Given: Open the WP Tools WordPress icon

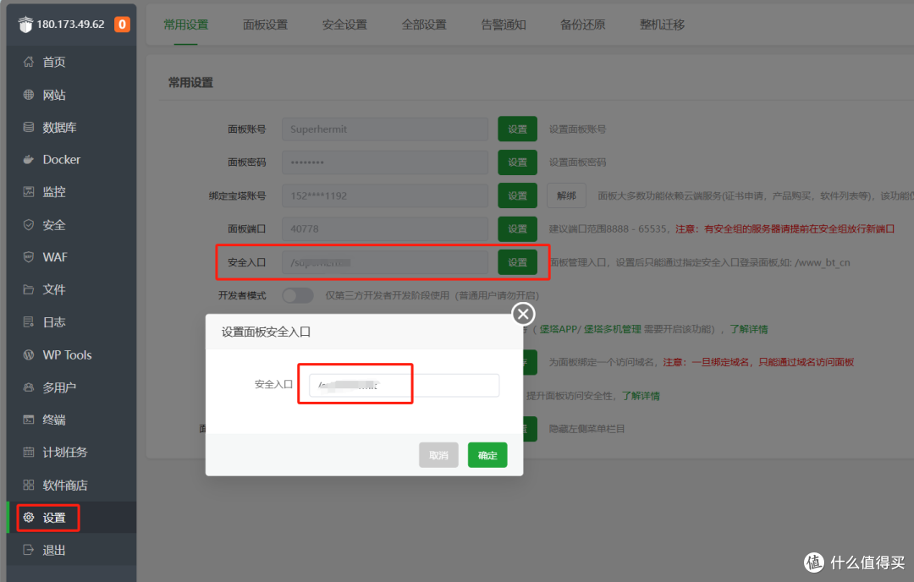Looking at the screenshot, I should click(29, 354).
